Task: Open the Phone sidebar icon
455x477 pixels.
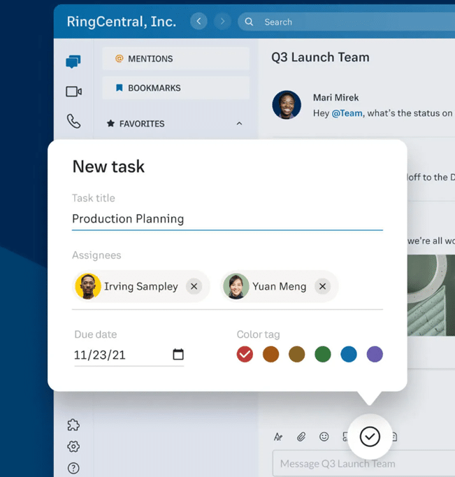Action: pos(73,121)
